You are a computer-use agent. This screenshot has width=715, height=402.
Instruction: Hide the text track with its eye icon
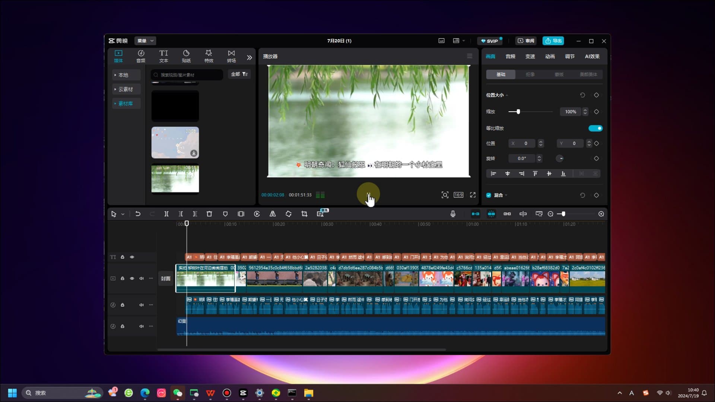132,257
